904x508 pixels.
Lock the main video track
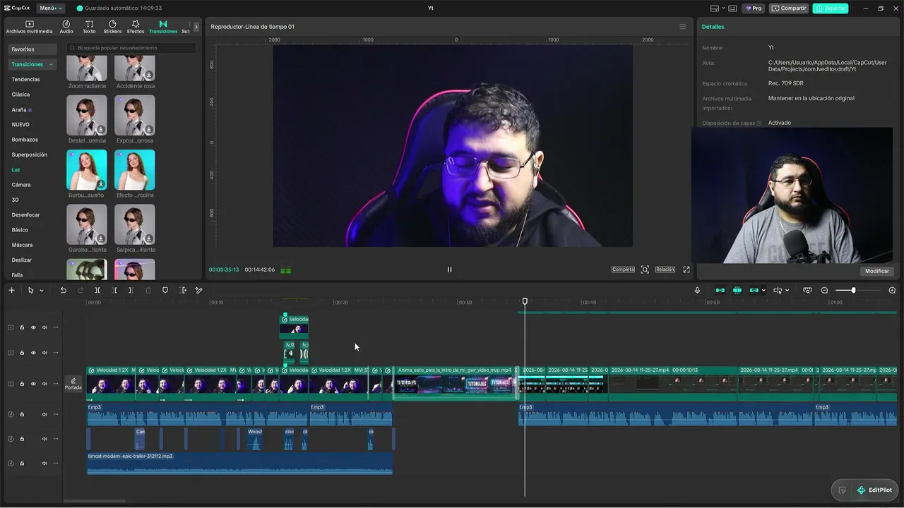coord(22,384)
